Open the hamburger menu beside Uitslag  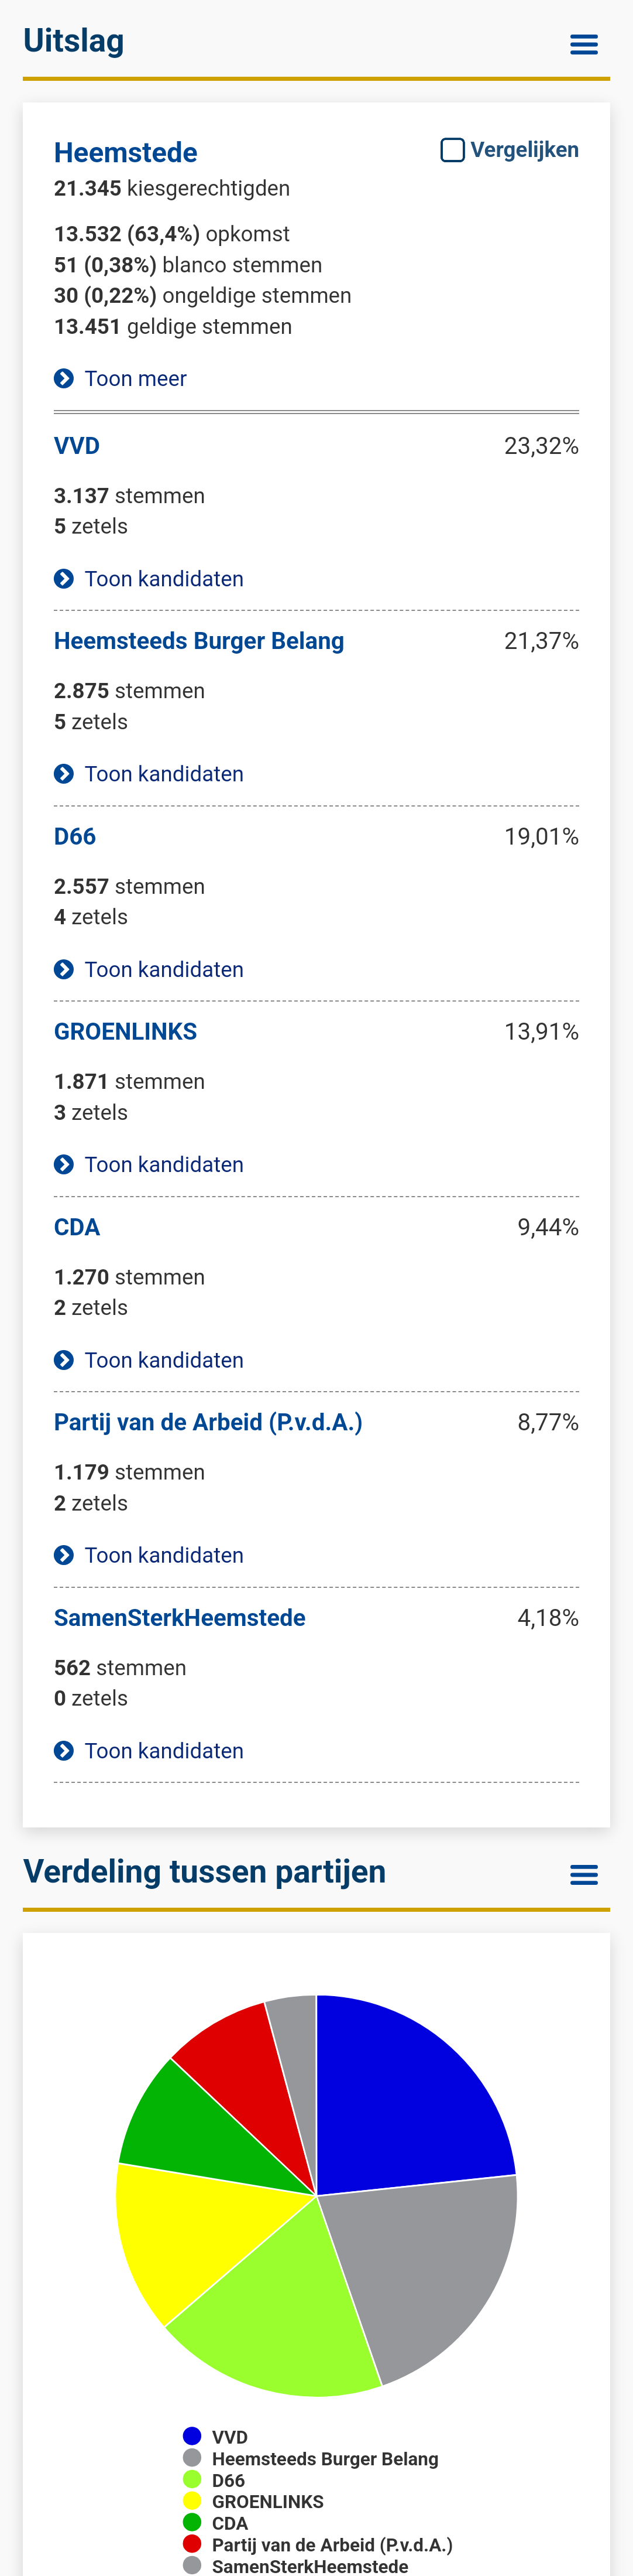(583, 44)
